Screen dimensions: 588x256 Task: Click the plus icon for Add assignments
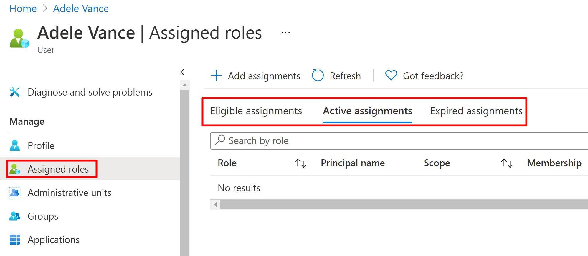pos(216,76)
